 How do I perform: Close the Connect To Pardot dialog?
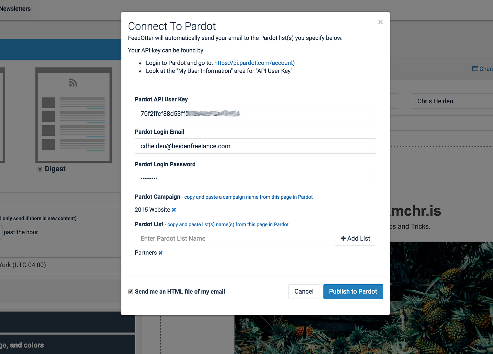(380, 22)
